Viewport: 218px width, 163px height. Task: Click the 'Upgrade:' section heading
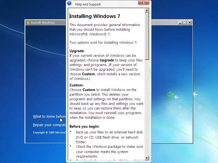coord(77,51)
